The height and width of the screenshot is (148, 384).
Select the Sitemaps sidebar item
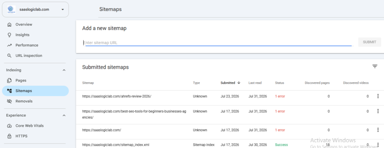coord(35,91)
